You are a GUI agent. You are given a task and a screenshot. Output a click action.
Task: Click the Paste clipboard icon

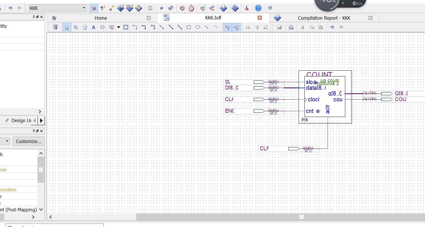(x=320, y=27)
